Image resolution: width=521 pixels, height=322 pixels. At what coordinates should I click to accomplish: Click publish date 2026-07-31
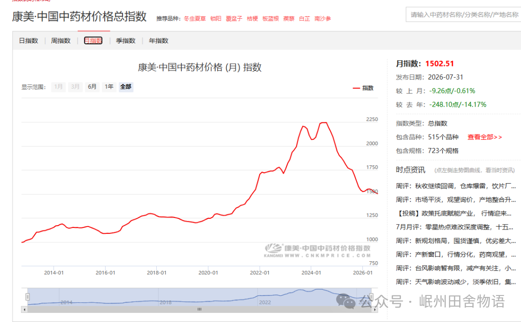pos(445,77)
